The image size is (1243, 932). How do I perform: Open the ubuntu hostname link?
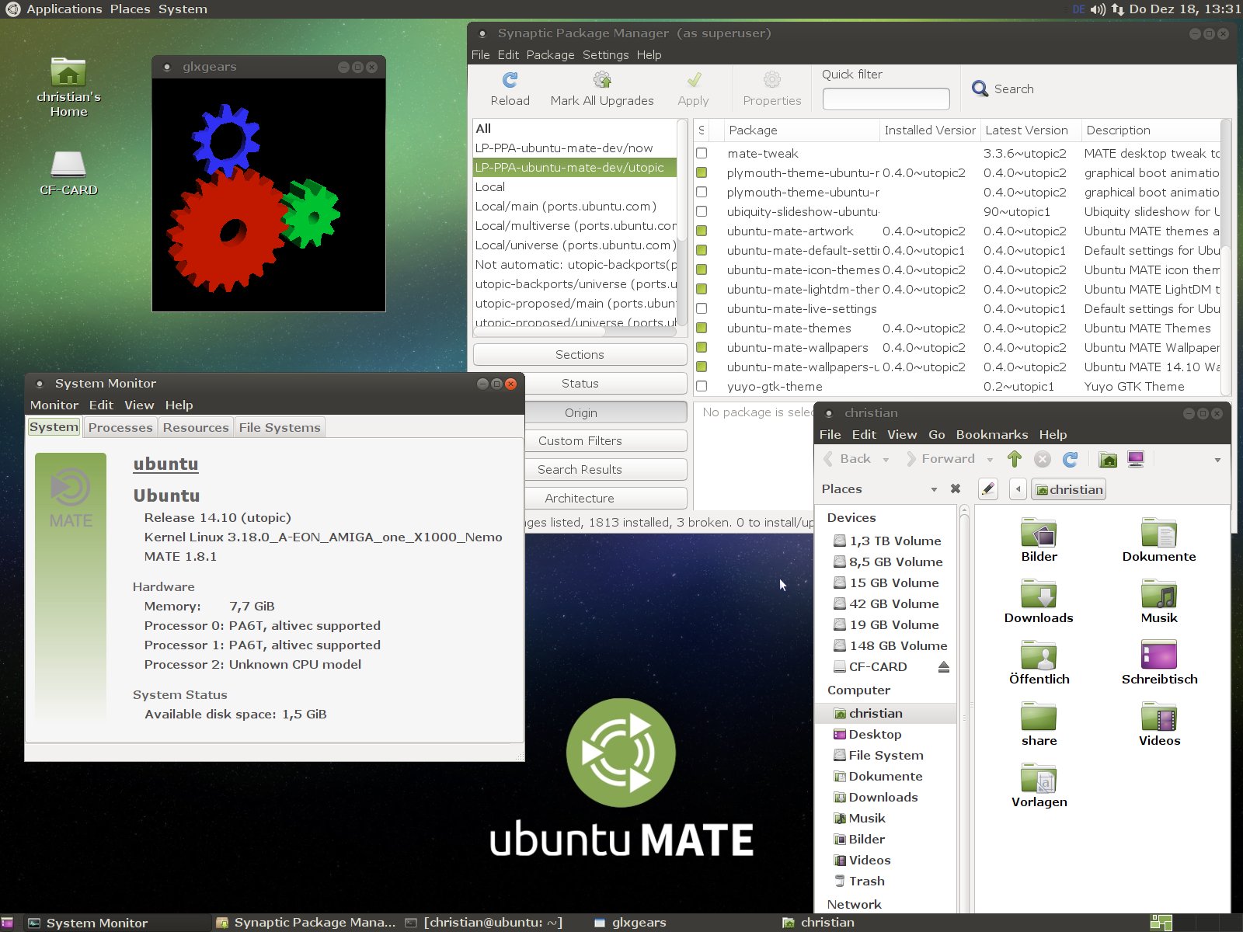[165, 464]
